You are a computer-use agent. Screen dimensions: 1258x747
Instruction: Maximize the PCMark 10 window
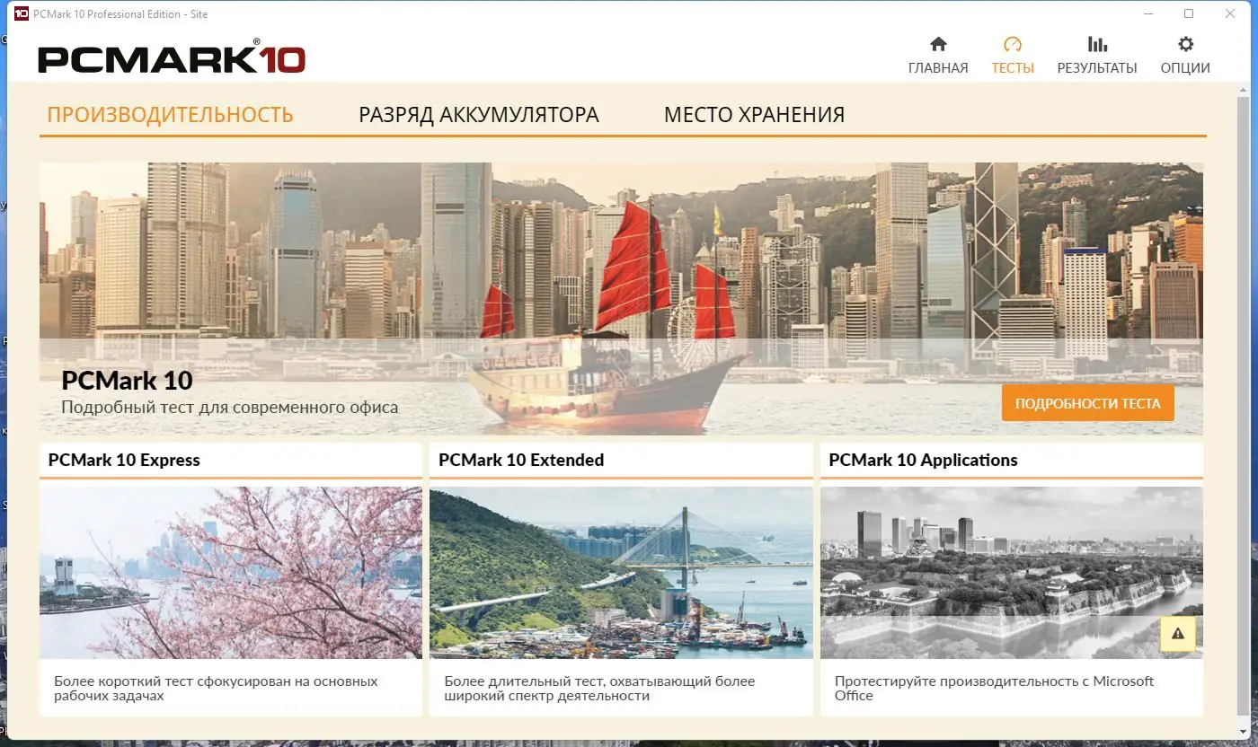[x=1189, y=13]
